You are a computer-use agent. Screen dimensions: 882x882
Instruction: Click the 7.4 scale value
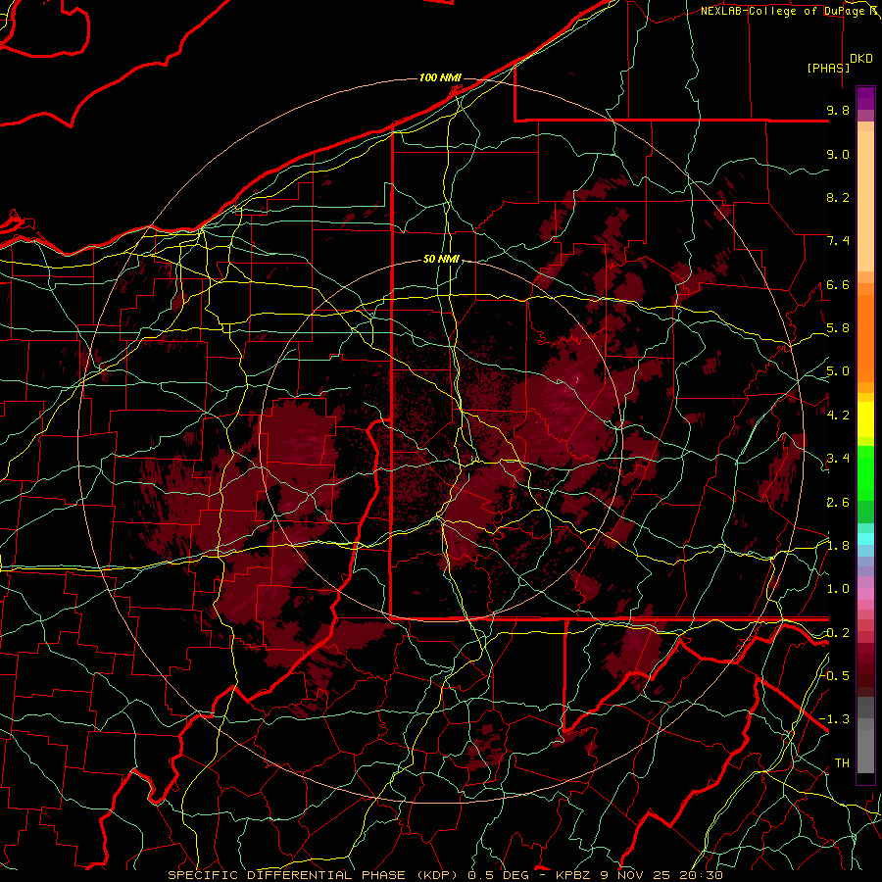click(x=838, y=241)
